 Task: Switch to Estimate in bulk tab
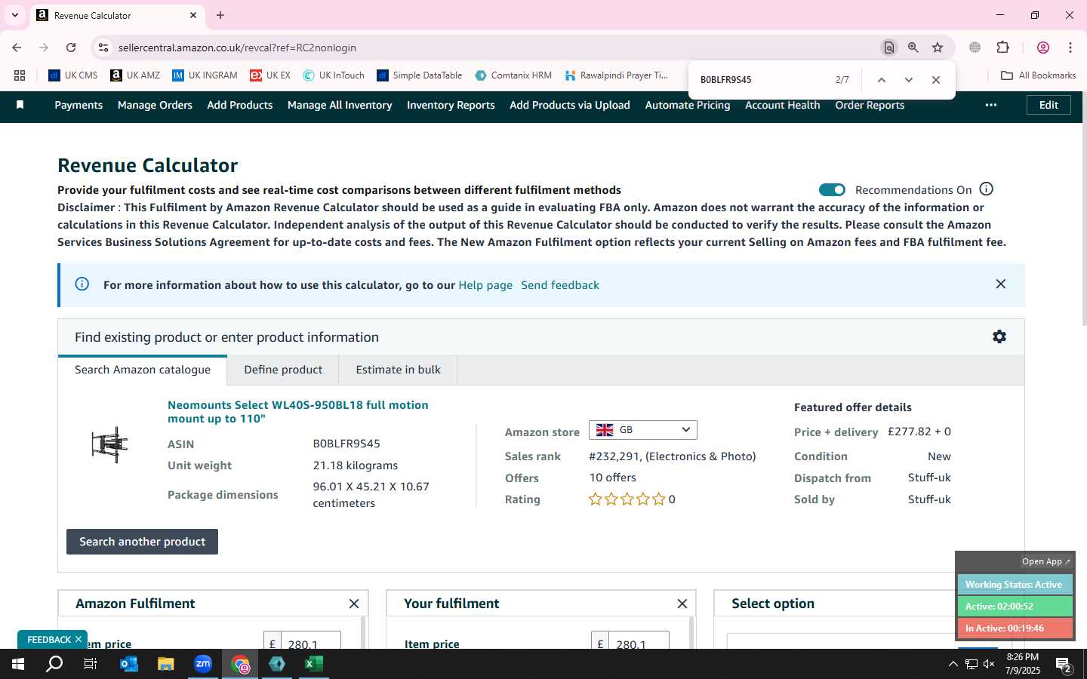coord(398,370)
